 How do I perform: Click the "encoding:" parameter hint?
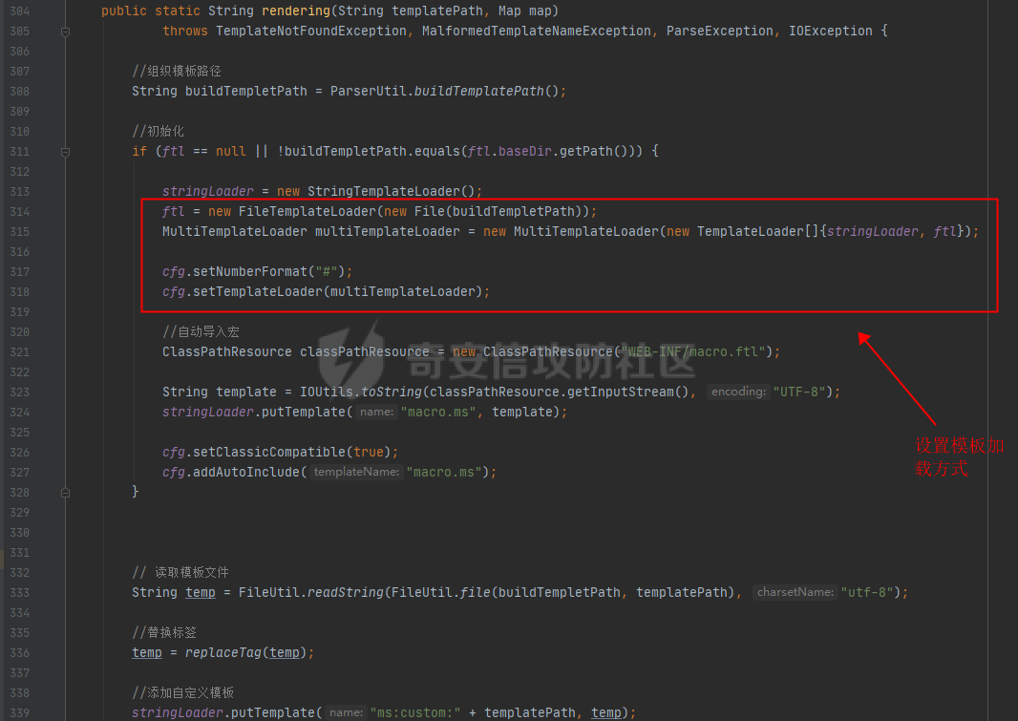click(x=739, y=392)
